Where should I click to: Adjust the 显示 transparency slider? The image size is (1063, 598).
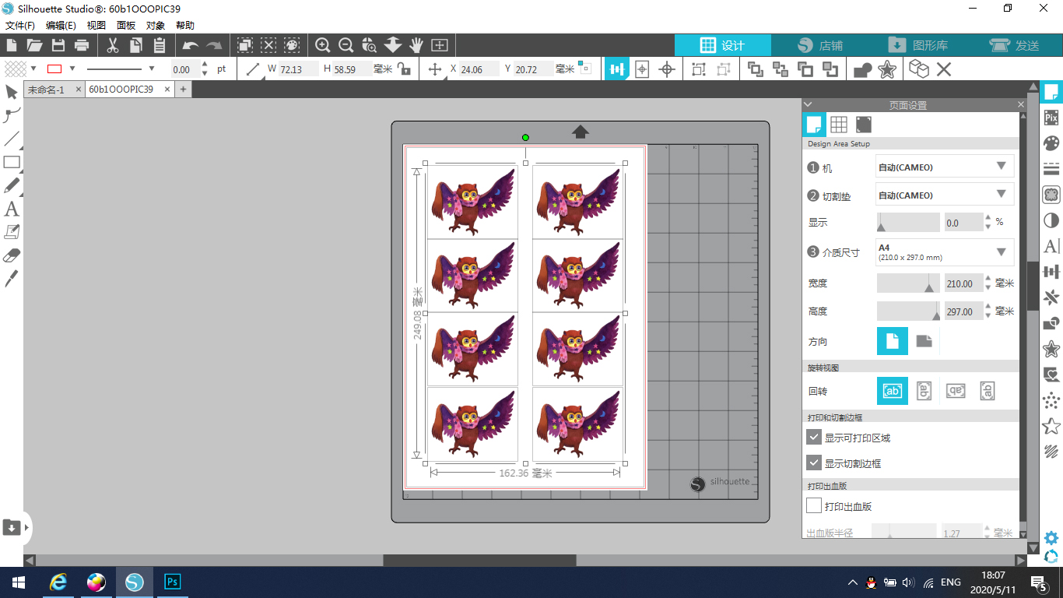pos(908,223)
